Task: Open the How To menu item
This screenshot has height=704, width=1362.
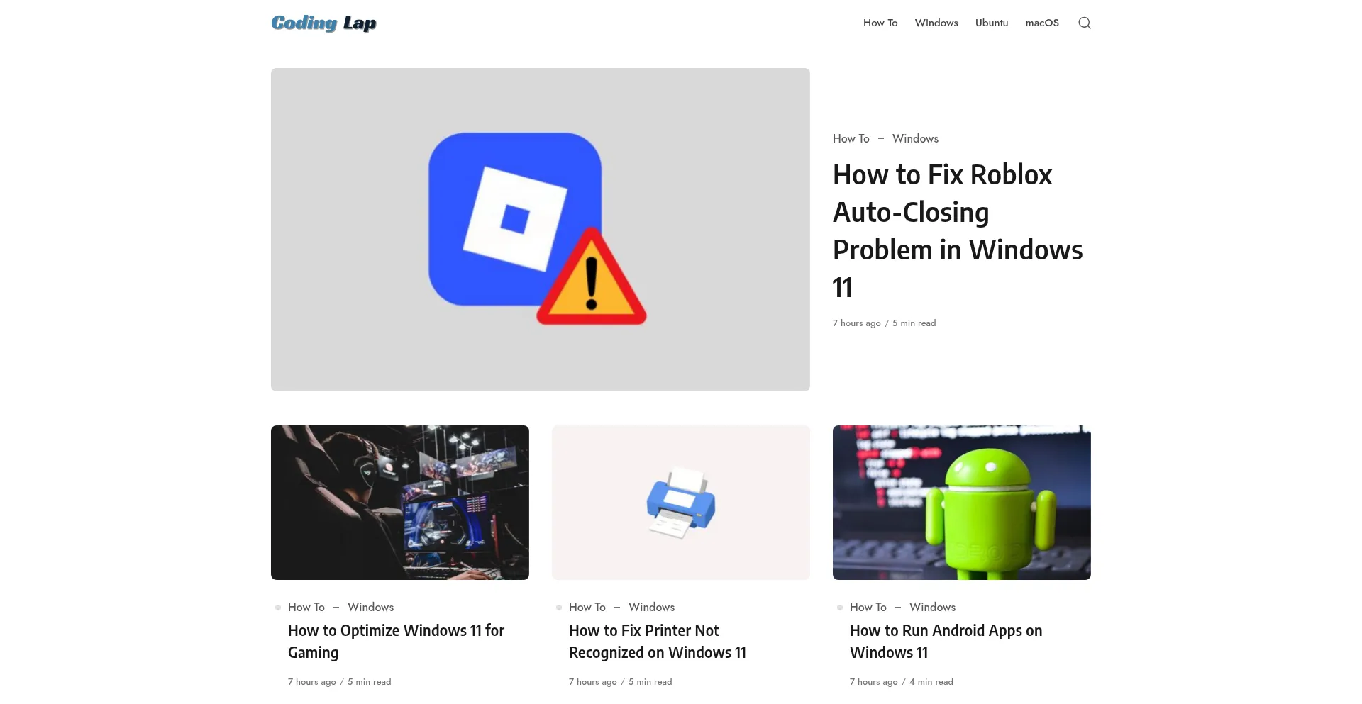Action: 880,23
